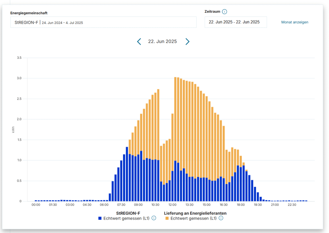Click the 12:00 label on the time axis

172,205
